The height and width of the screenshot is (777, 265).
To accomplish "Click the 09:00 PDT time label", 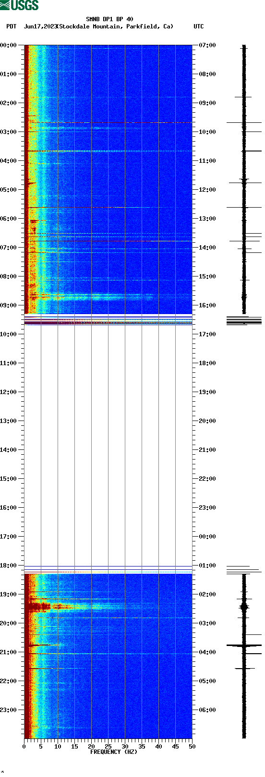I will 9,305.
